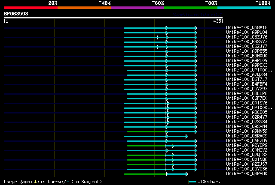Select the UniRef100_A7Q734 label
Screen dimensions: 275x185
pos(247,75)
